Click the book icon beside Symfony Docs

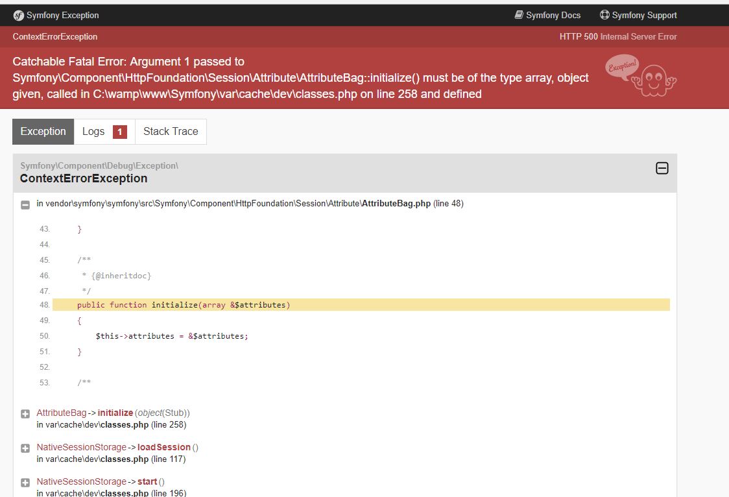520,15
